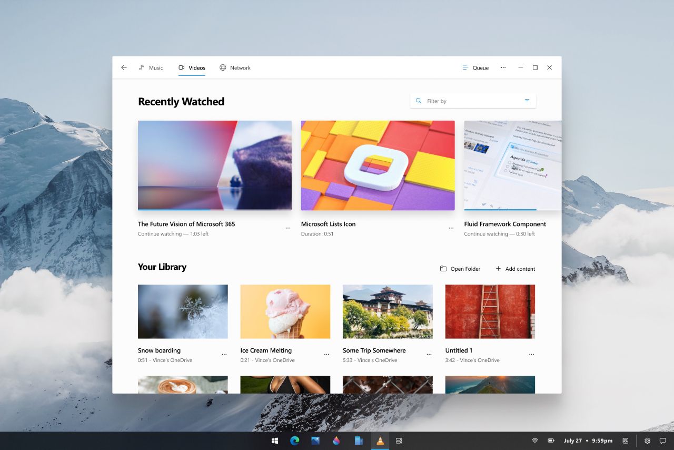Open the title bar more options menu

tap(503, 67)
